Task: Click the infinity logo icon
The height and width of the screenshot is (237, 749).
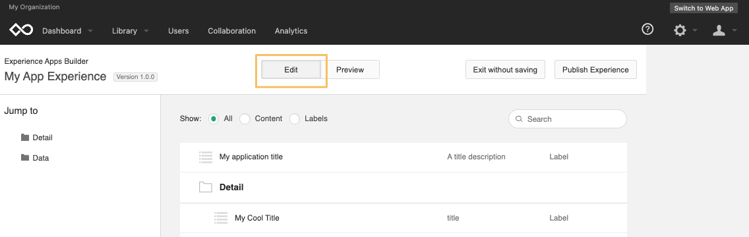Action: pyautogui.click(x=21, y=30)
